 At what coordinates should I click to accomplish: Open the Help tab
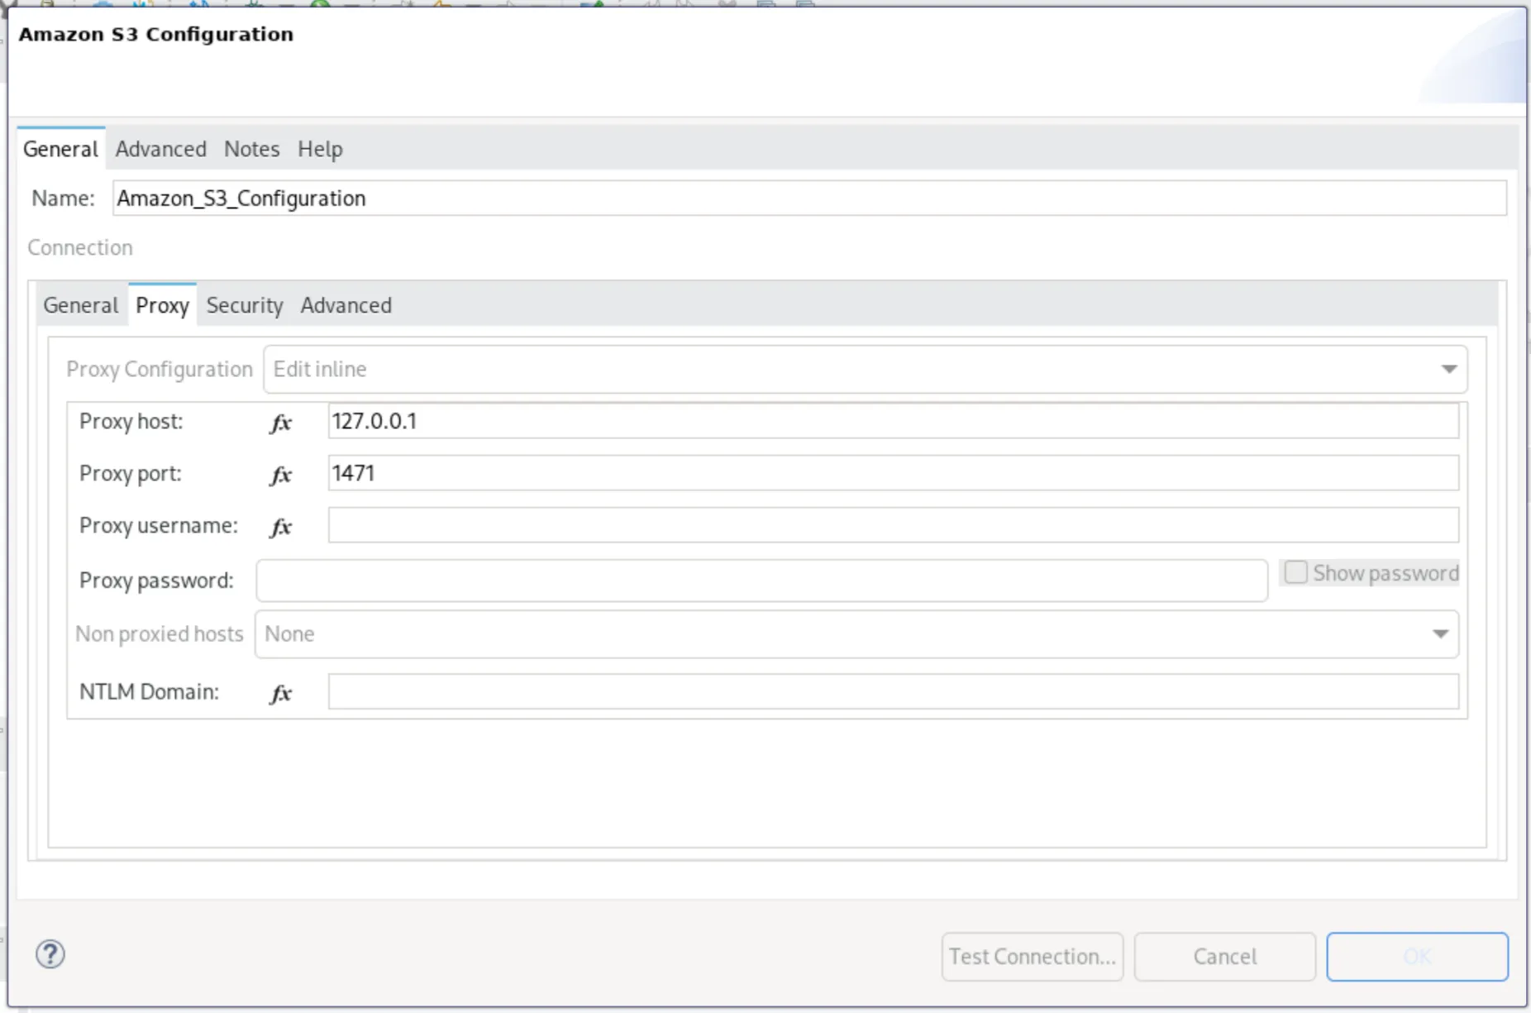320,149
